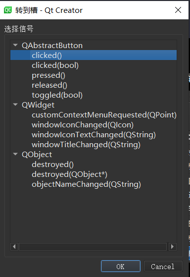
Task: Dismiss dialog with Cancel button
Action: point(163,266)
